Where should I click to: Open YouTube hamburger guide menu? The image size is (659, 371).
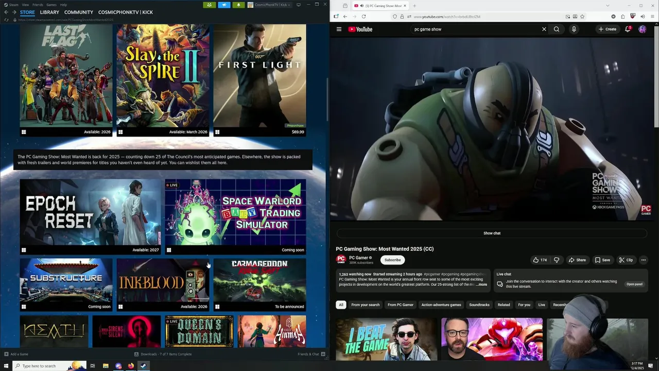click(x=339, y=29)
